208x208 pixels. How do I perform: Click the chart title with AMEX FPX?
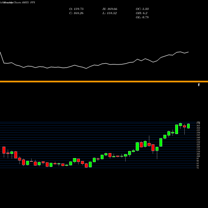17,2
